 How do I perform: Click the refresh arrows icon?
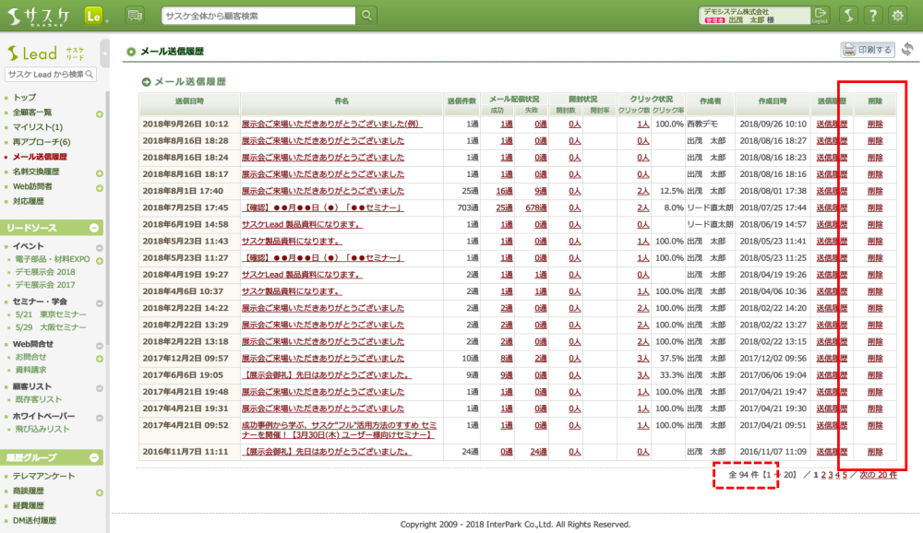(x=908, y=50)
